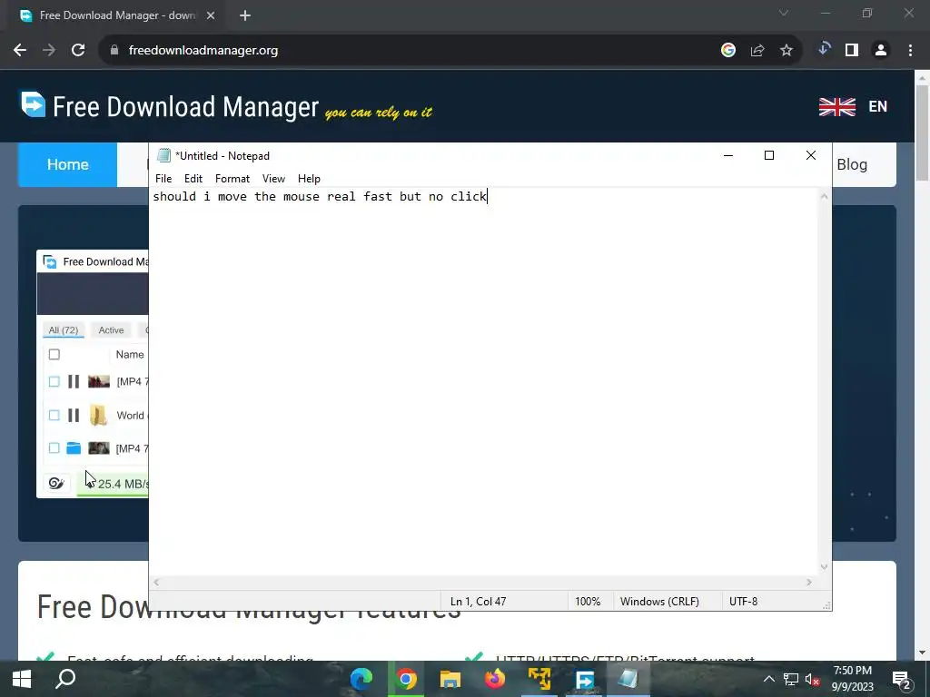Click the browser page vertical scrollbar thumb
The height and width of the screenshot is (697, 930).
(x=922, y=133)
